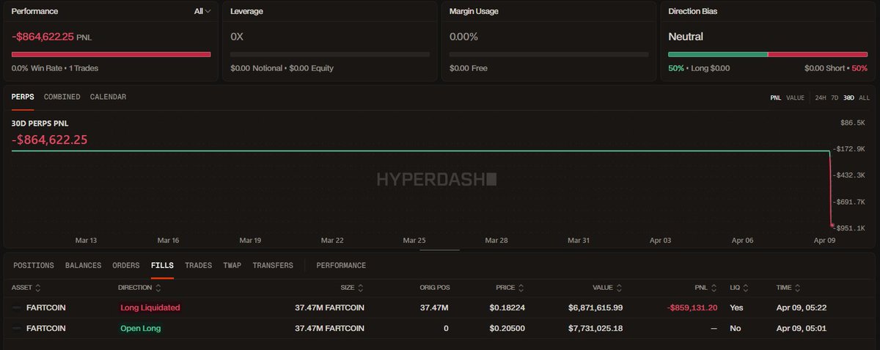Select the 7D chart timeframe

[835, 98]
